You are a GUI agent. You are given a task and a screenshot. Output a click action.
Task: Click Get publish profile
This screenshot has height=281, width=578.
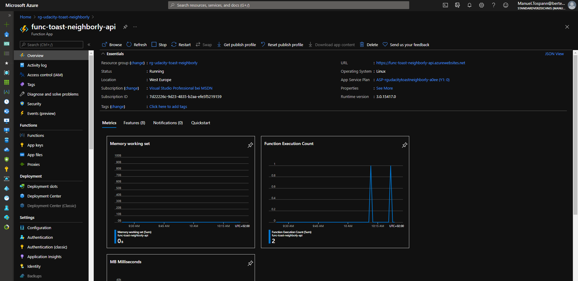236,45
